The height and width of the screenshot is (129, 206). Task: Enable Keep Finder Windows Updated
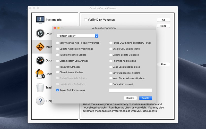[111, 78]
